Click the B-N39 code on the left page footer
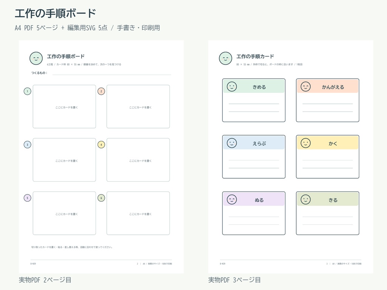The image size is (387, 290). pyautogui.click(x=33, y=264)
